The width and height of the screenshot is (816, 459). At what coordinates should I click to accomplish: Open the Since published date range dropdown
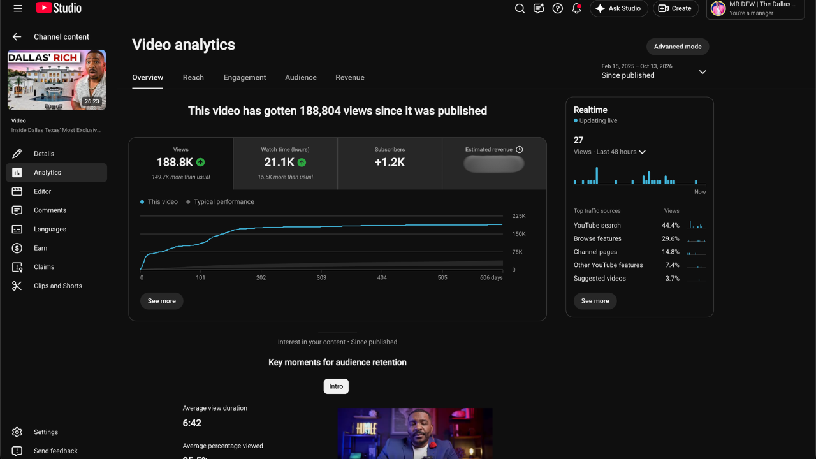654,71
